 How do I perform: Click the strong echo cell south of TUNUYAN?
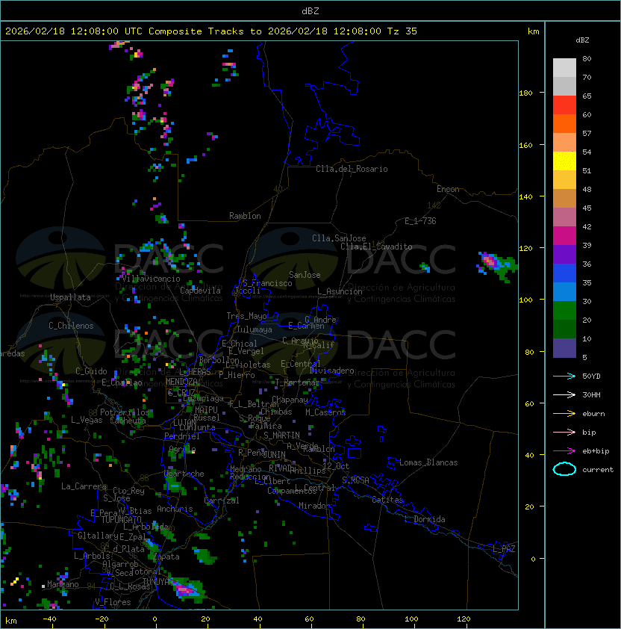tap(187, 590)
